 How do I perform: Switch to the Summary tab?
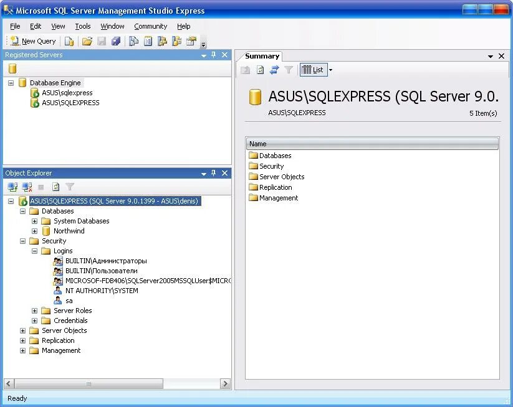[262, 56]
